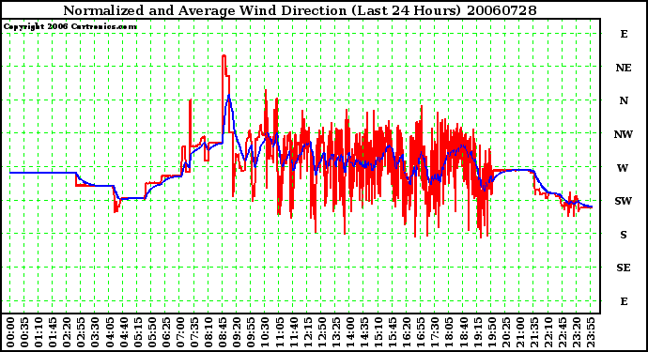Click the 08:10 time label

[x=208, y=332]
